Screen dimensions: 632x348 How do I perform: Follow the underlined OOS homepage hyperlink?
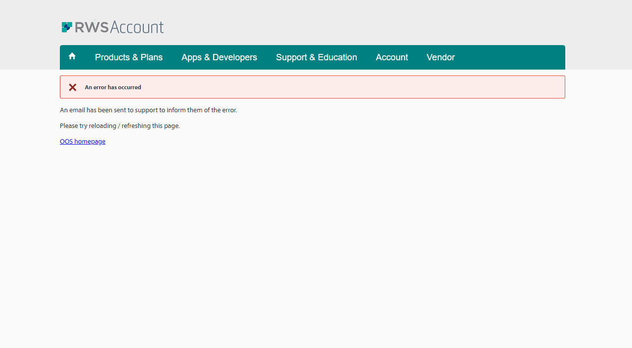pos(82,141)
